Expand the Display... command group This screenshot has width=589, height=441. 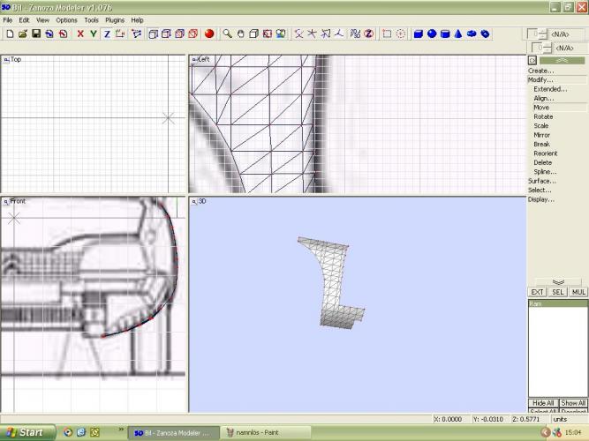click(541, 199)
